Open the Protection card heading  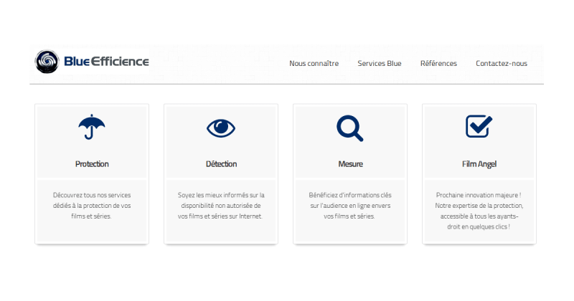click(92, 164)
